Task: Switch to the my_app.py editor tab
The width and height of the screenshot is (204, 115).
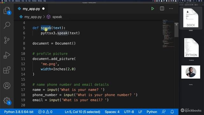Action: (31, 9)
